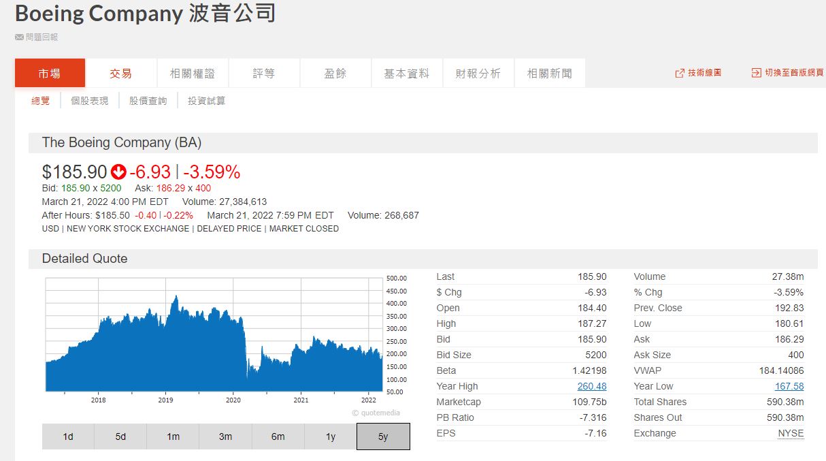Viewport: 826px width, 461px height.
Task: Click the envelope icon beside 問題回報
Action: [19, 37]
